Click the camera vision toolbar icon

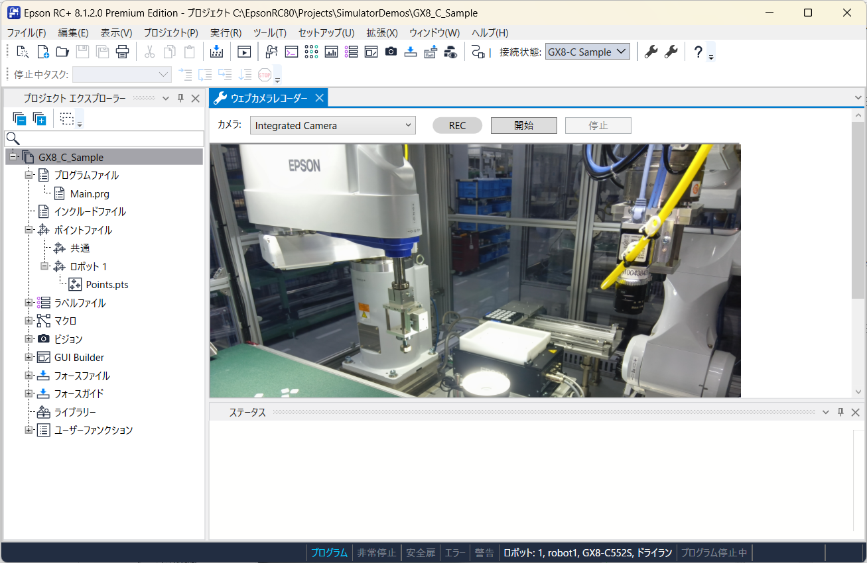(x=391, y=52)
